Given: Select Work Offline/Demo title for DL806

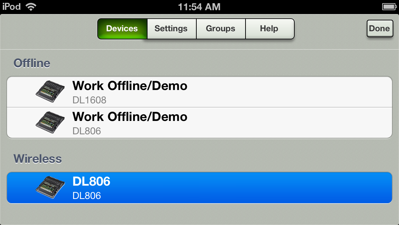Looking at the screenshot, I should (130, 117).
